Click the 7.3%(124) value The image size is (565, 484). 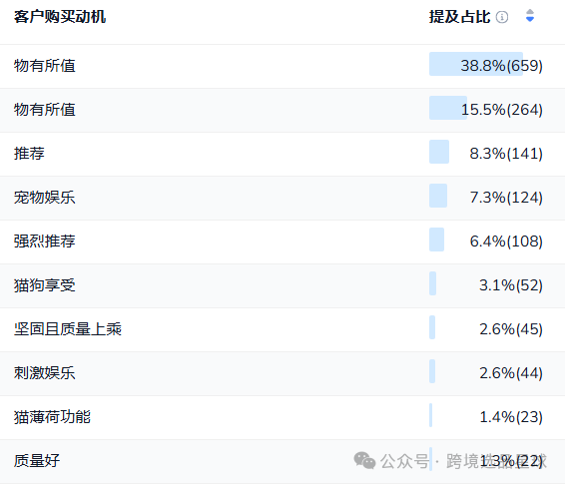click(506, 198)
